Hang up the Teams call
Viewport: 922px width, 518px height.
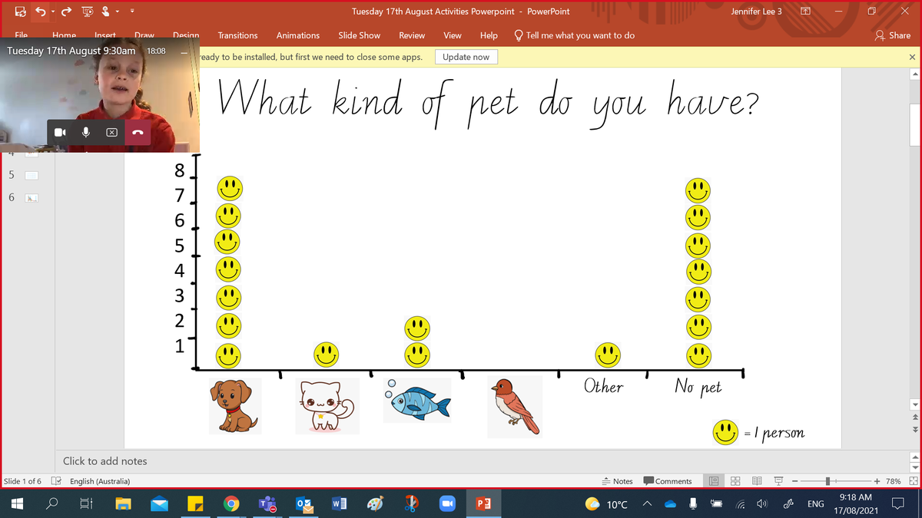[x=137, y=132]
